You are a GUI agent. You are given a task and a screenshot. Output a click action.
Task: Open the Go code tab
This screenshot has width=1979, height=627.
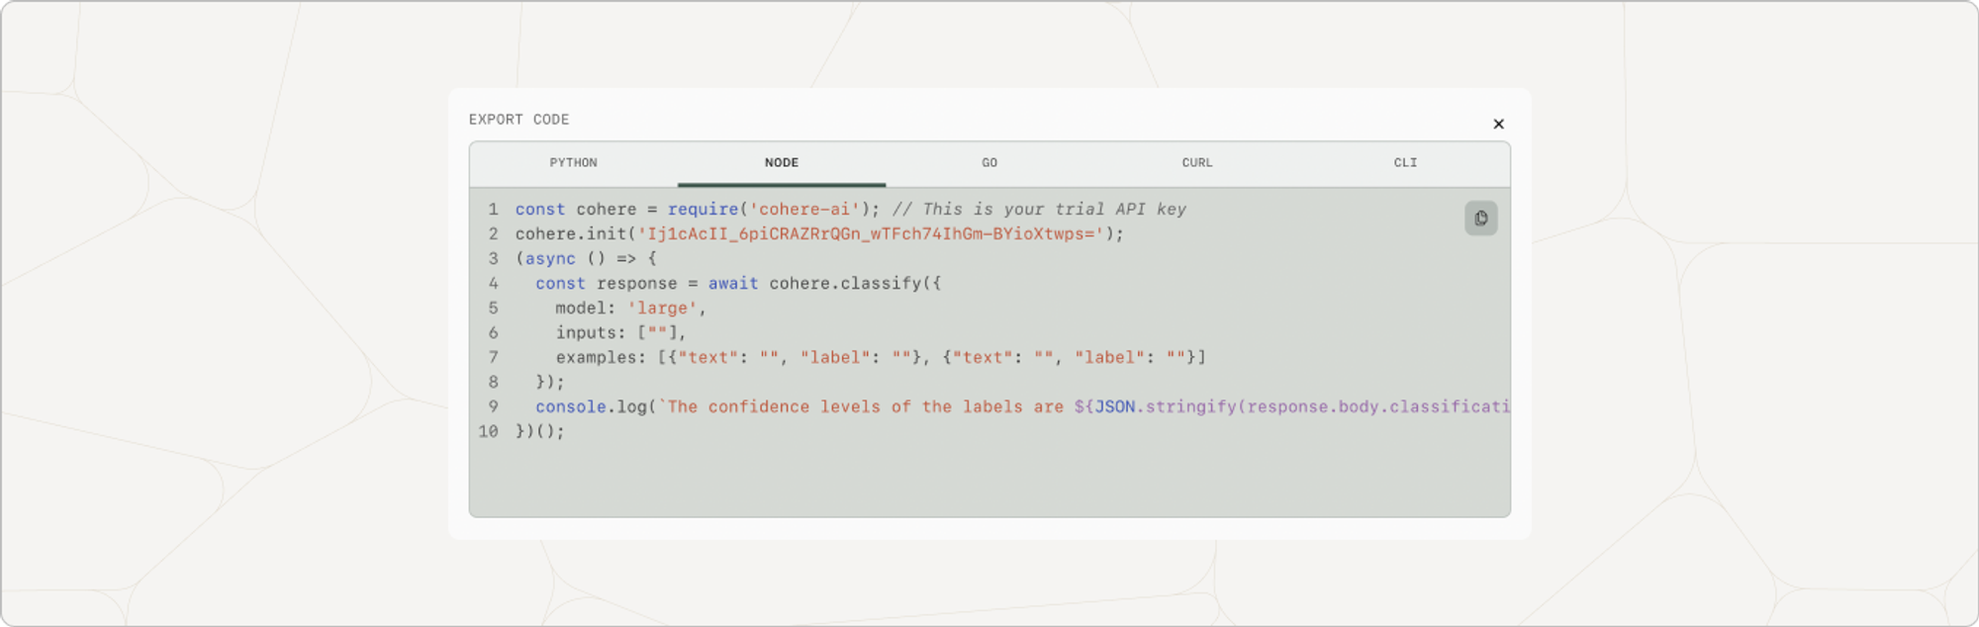pos(989,163)
